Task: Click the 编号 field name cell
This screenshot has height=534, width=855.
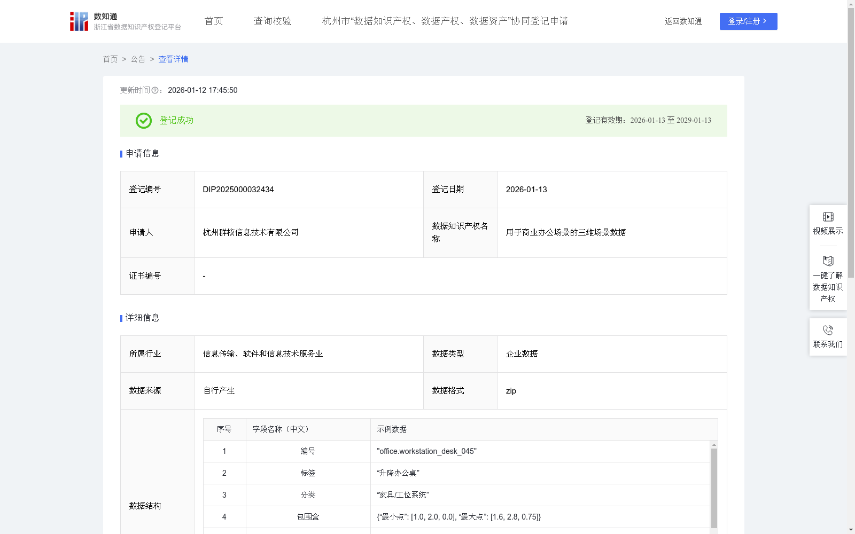Action: (308, 452)
